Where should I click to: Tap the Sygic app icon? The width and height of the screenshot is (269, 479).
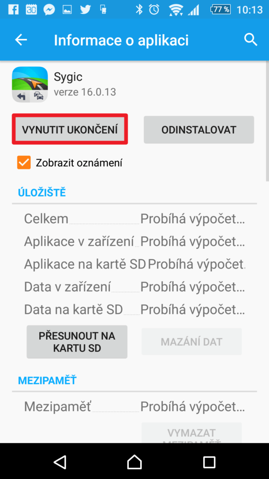pos(29,84)
